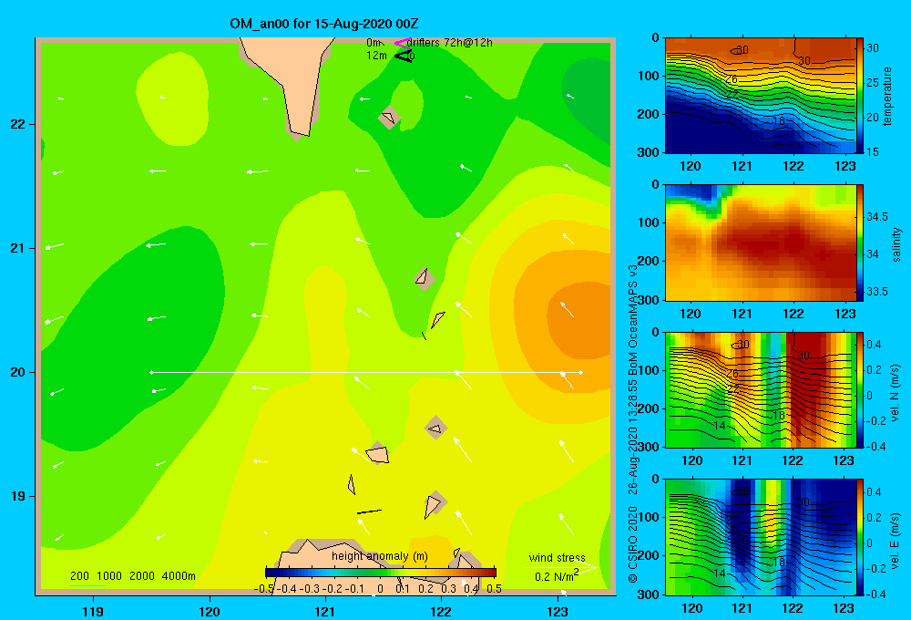
Task: Click latitude label 22 on main map
Action: point(17,125)
